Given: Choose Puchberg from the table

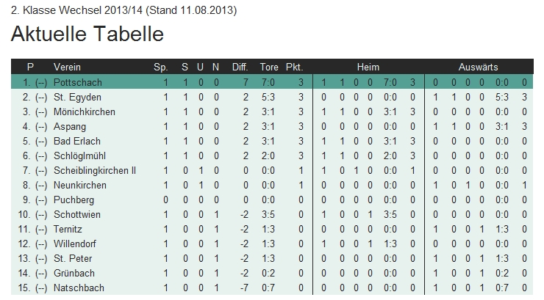Looking at the screenshot, I should click(x=74, y=200).
